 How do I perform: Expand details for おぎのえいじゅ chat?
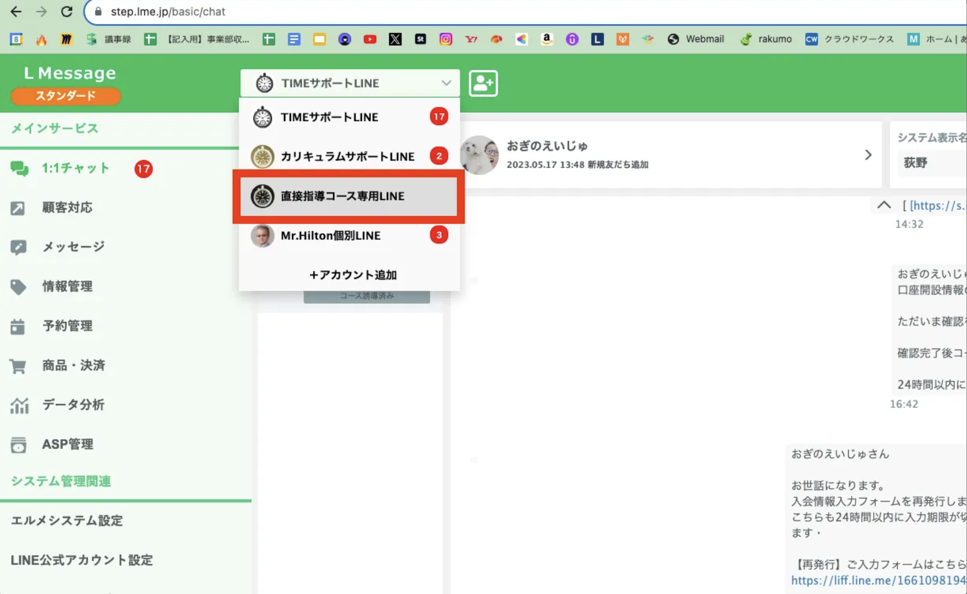pos(868,155)
